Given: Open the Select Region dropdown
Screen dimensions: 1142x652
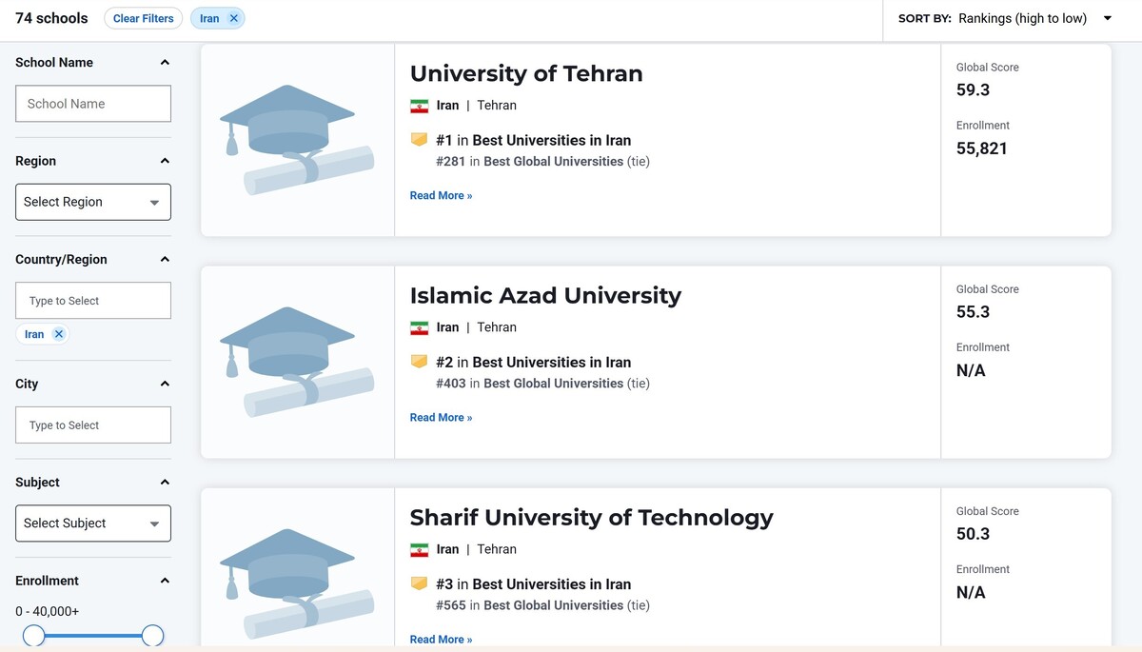Looking at the screenshot, I should tap(92, 202).
